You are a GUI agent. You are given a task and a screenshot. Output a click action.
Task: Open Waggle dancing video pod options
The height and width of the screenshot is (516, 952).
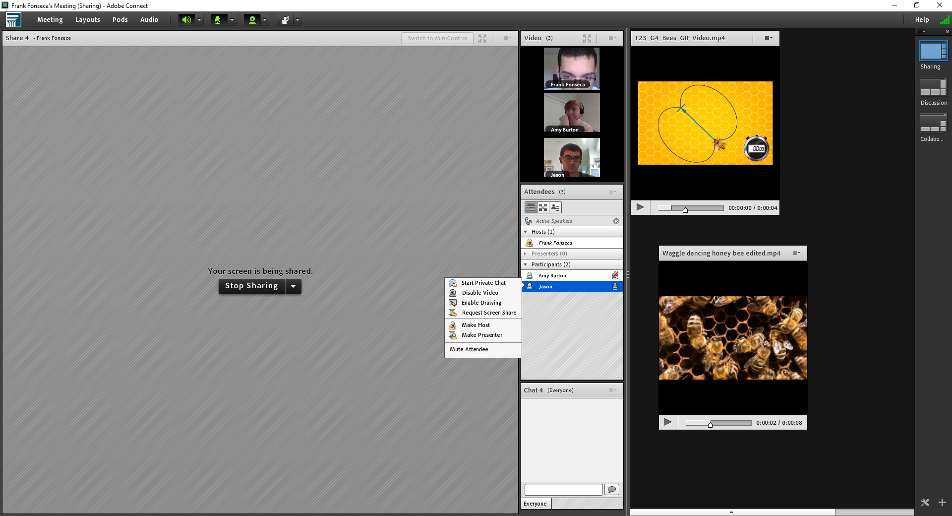[796, 253]
